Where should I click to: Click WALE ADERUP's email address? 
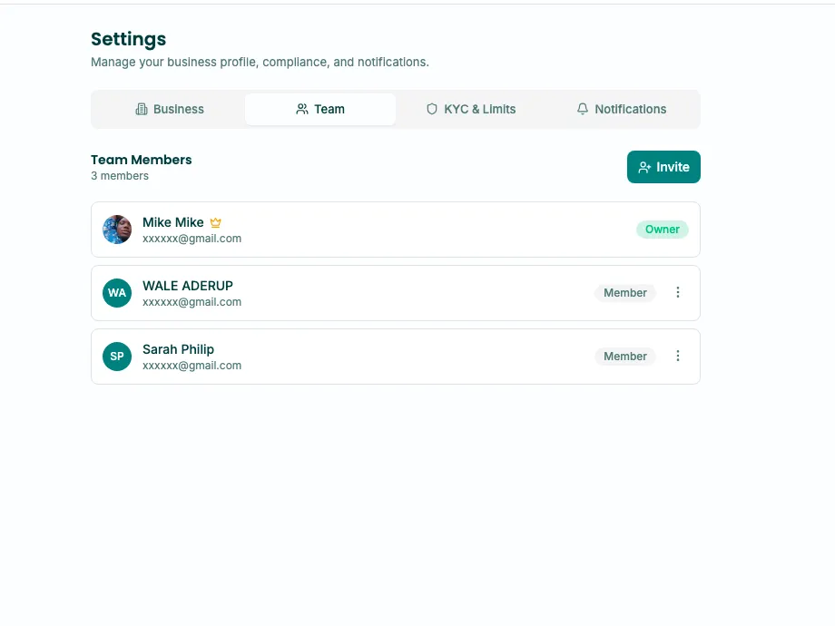pos(192,302)
